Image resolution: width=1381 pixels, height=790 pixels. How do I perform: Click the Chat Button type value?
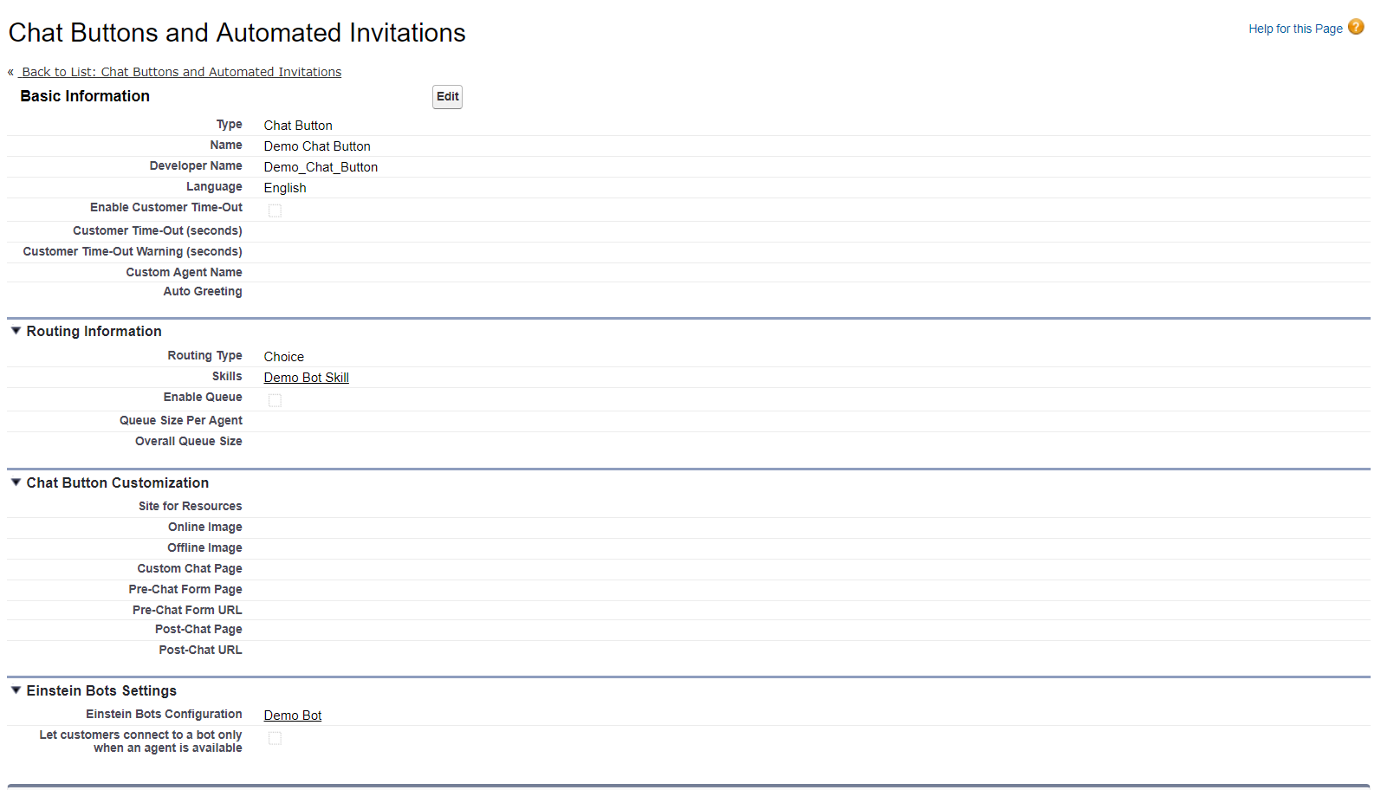(298, 126)
